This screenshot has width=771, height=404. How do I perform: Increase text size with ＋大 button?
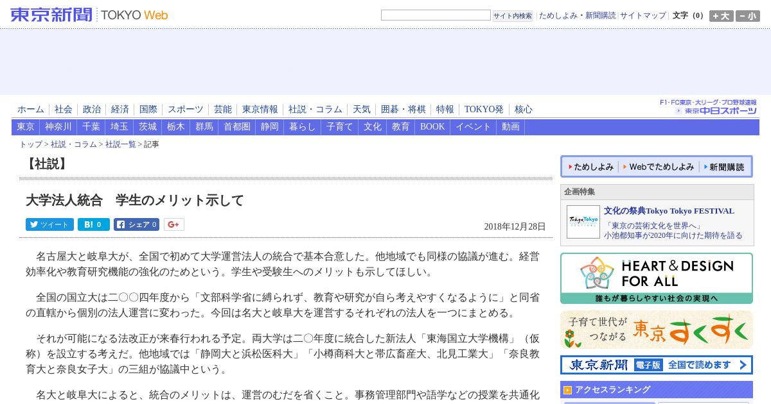click(722, 16)
